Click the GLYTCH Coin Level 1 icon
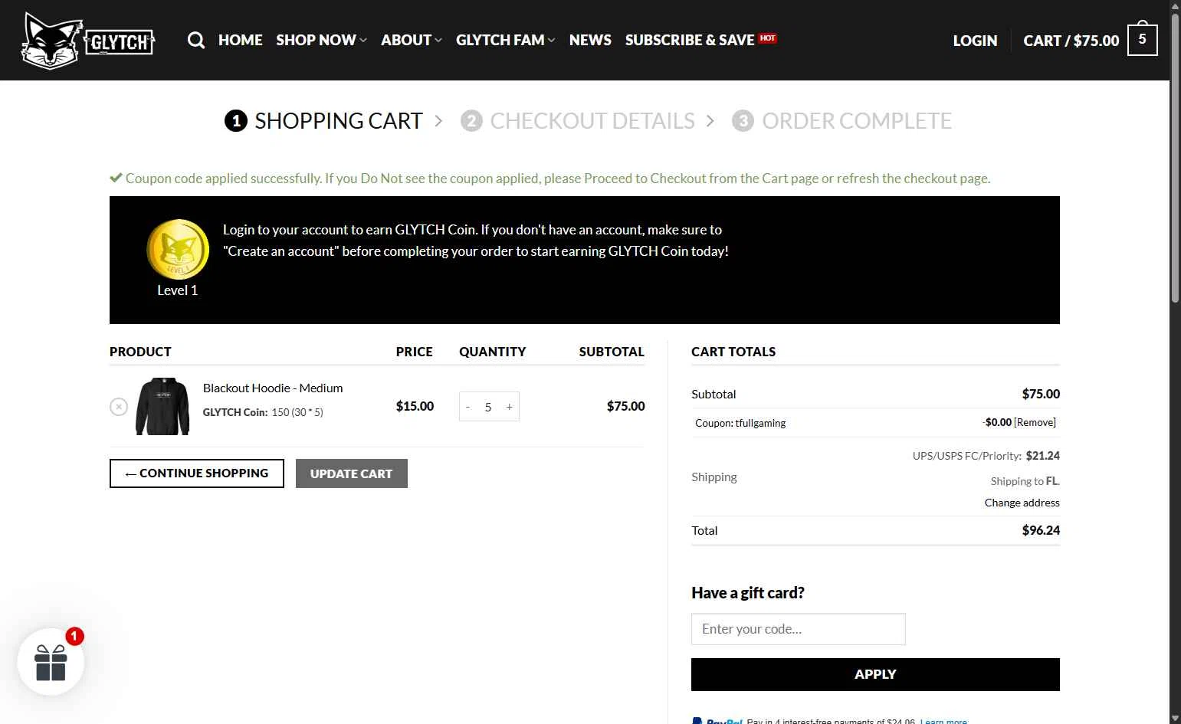1181x724 pixels. click(178, 249)
